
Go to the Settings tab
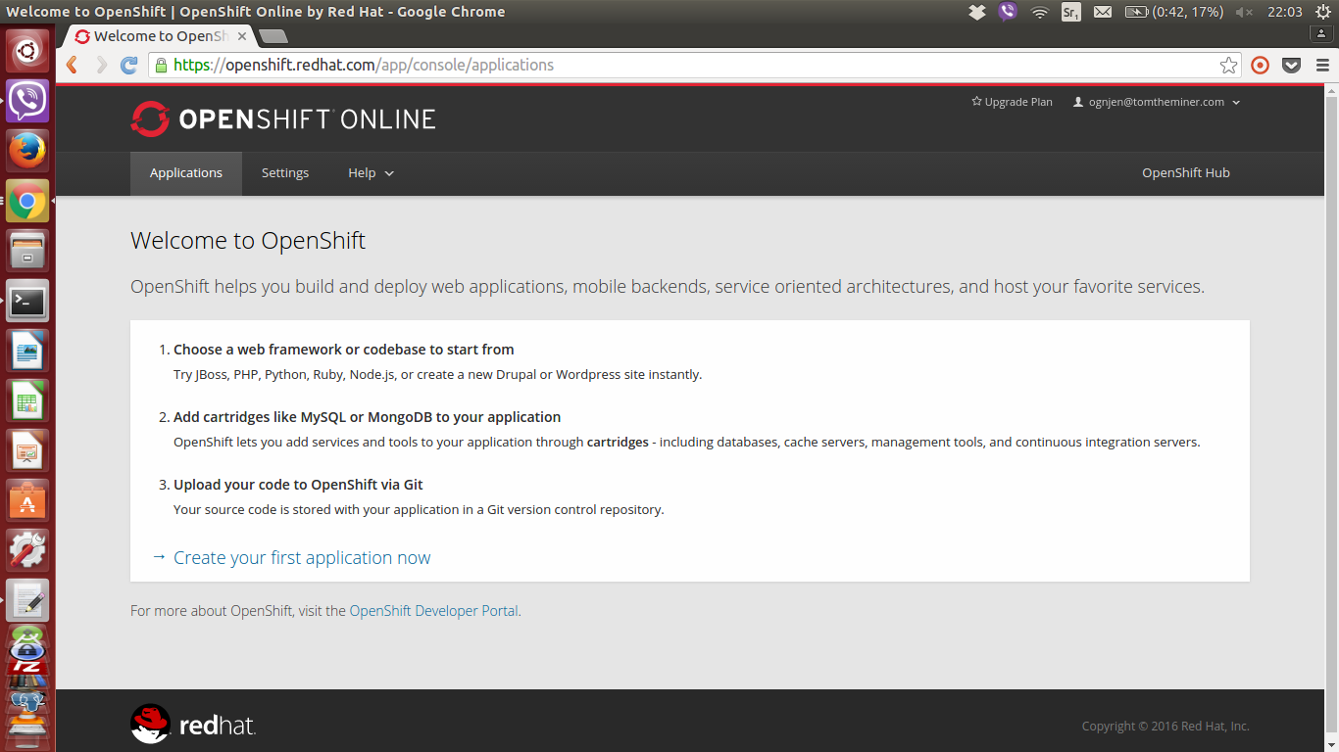[x=285, y=173]
